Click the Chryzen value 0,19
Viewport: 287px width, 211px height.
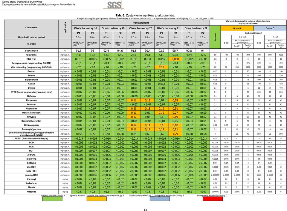tap(175, 117)
